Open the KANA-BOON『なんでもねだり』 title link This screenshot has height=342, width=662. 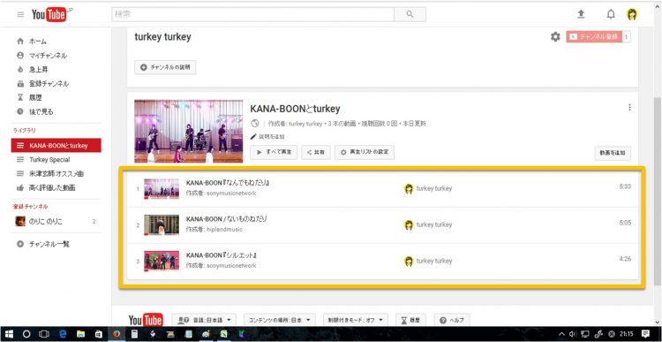(x=228, y=183)
